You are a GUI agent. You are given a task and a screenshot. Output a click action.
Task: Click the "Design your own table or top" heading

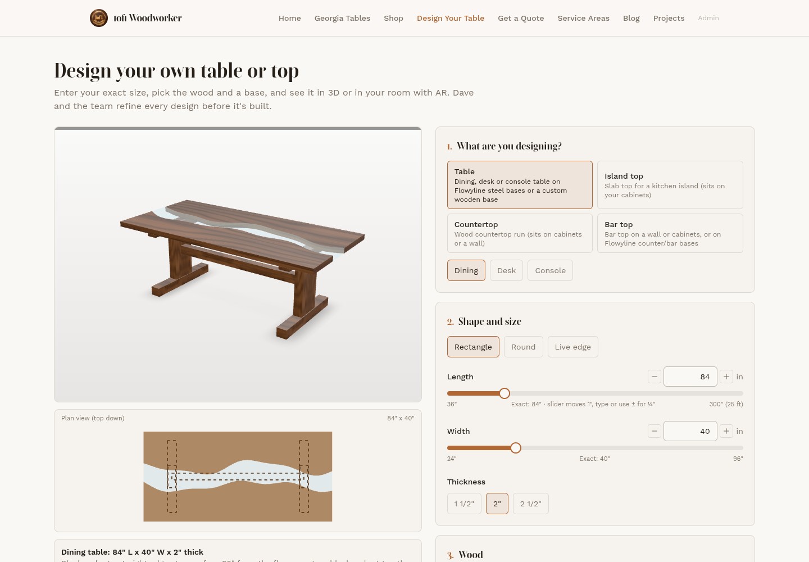[x=176, y=71]
